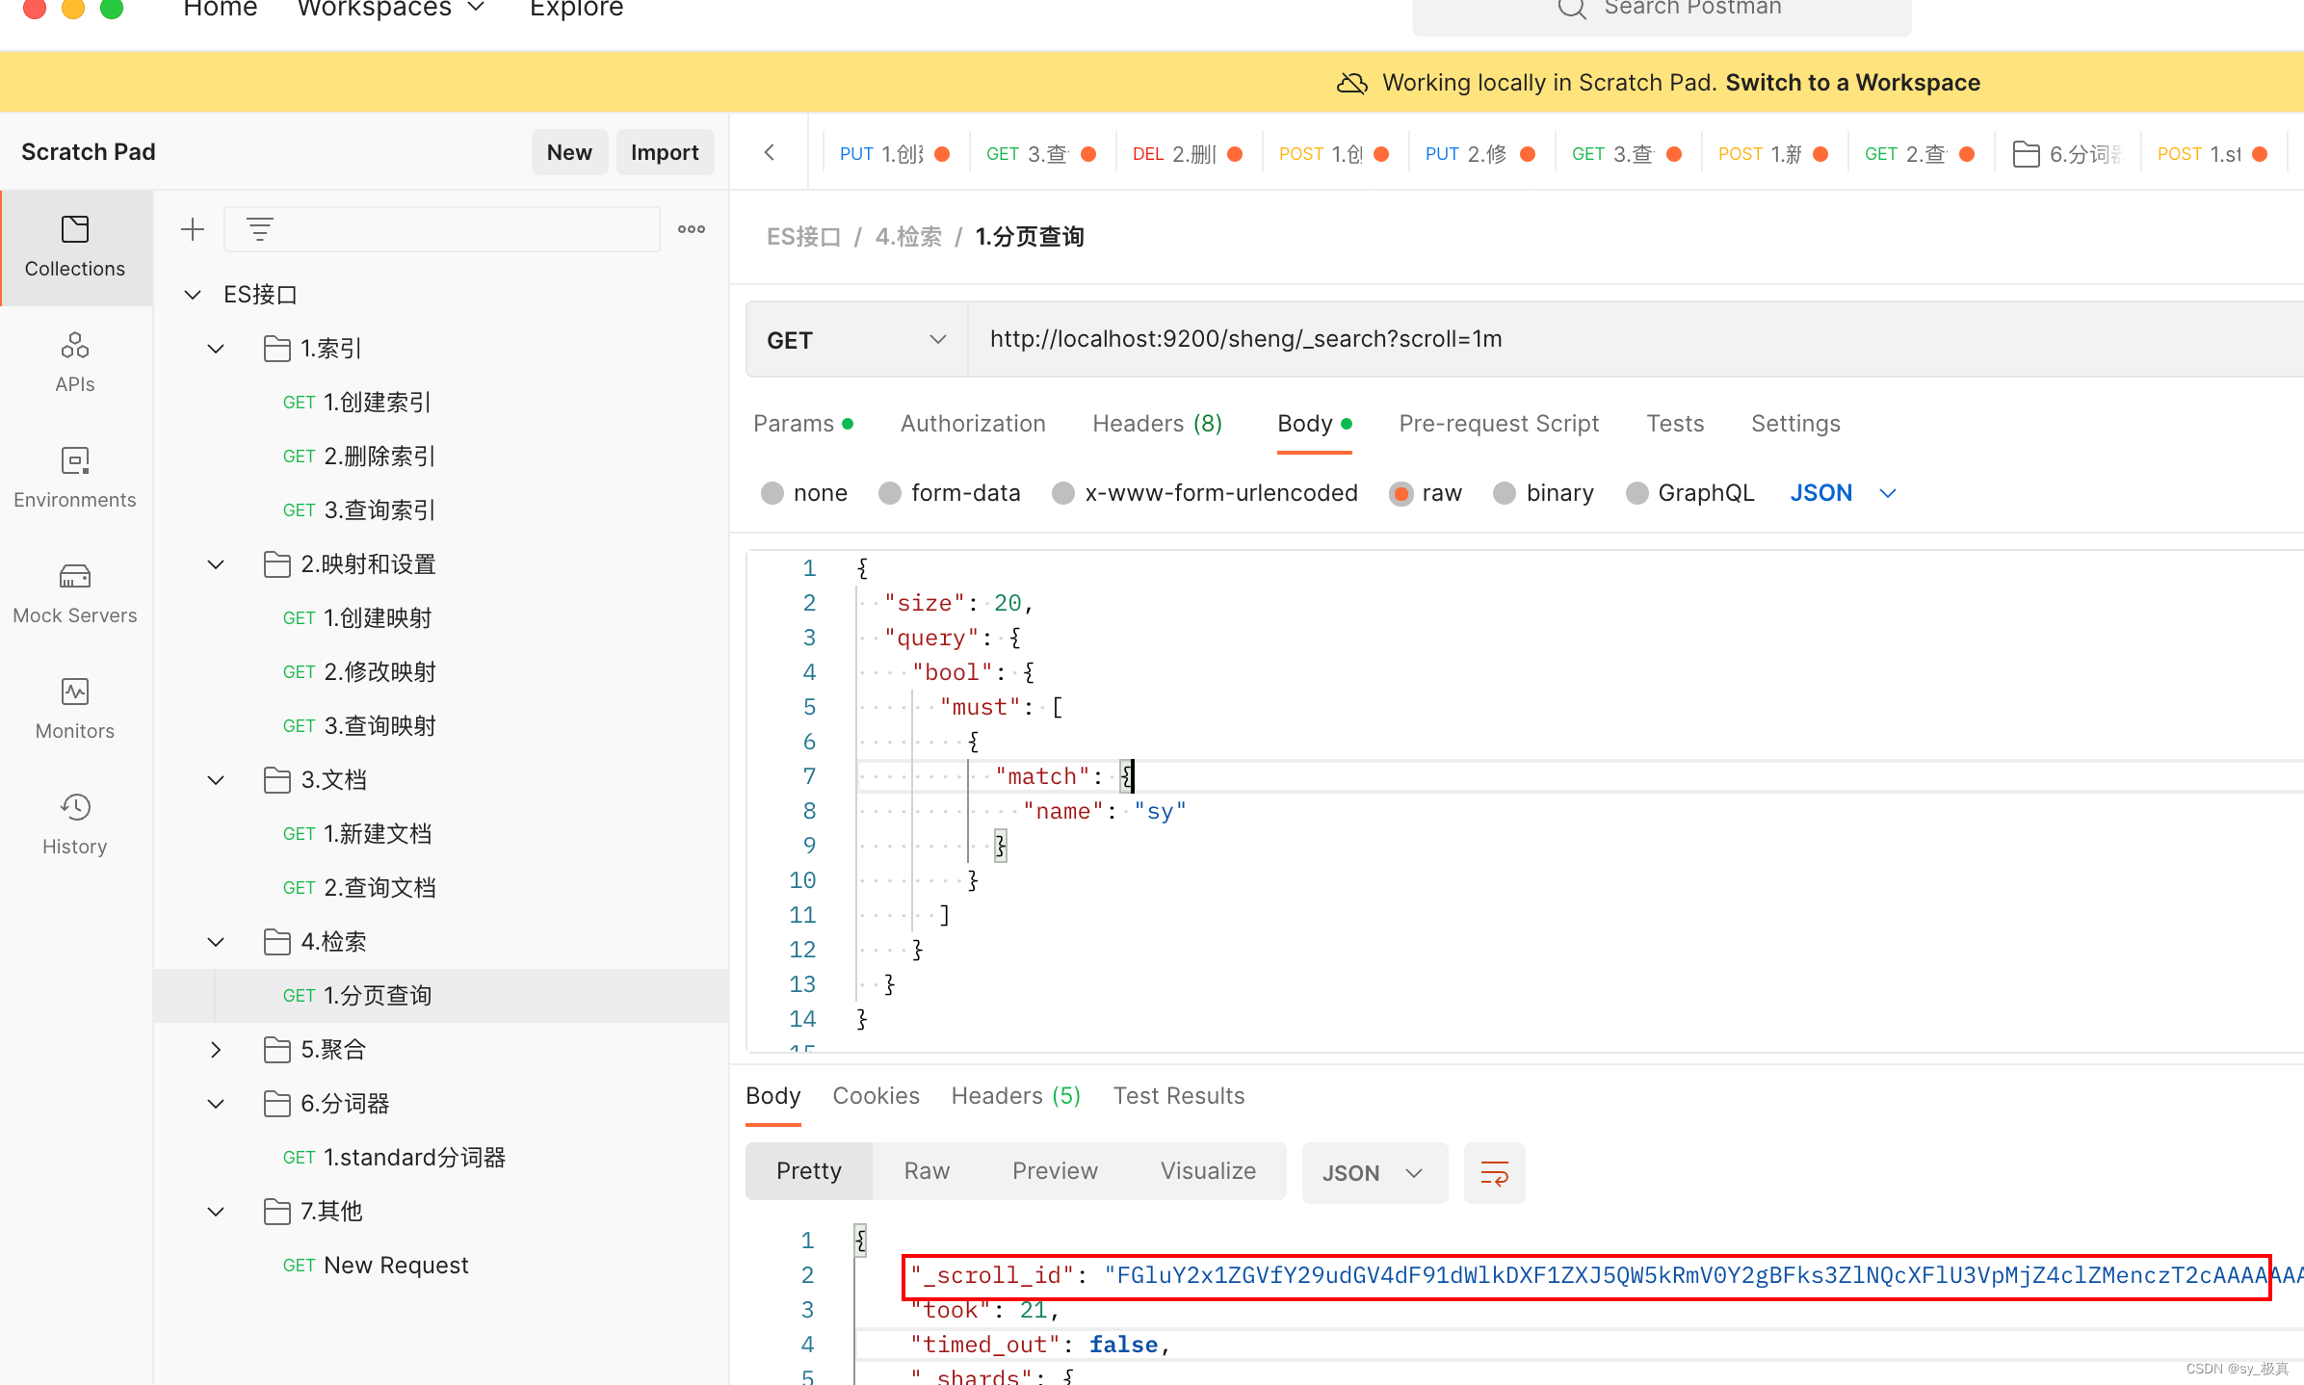Open the GET method dropdown
2304x1385 pixels.
pos(856,340)
